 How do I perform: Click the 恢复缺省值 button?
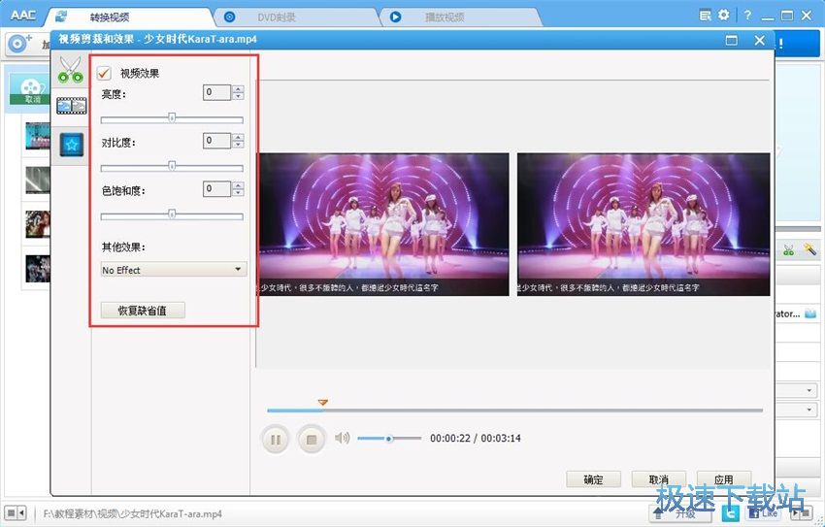[x=143, y=311]
